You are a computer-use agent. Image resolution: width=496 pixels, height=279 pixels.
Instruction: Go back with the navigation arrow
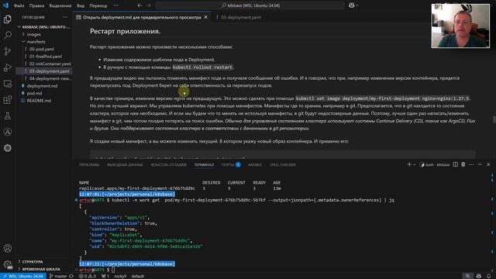(139, 5)
